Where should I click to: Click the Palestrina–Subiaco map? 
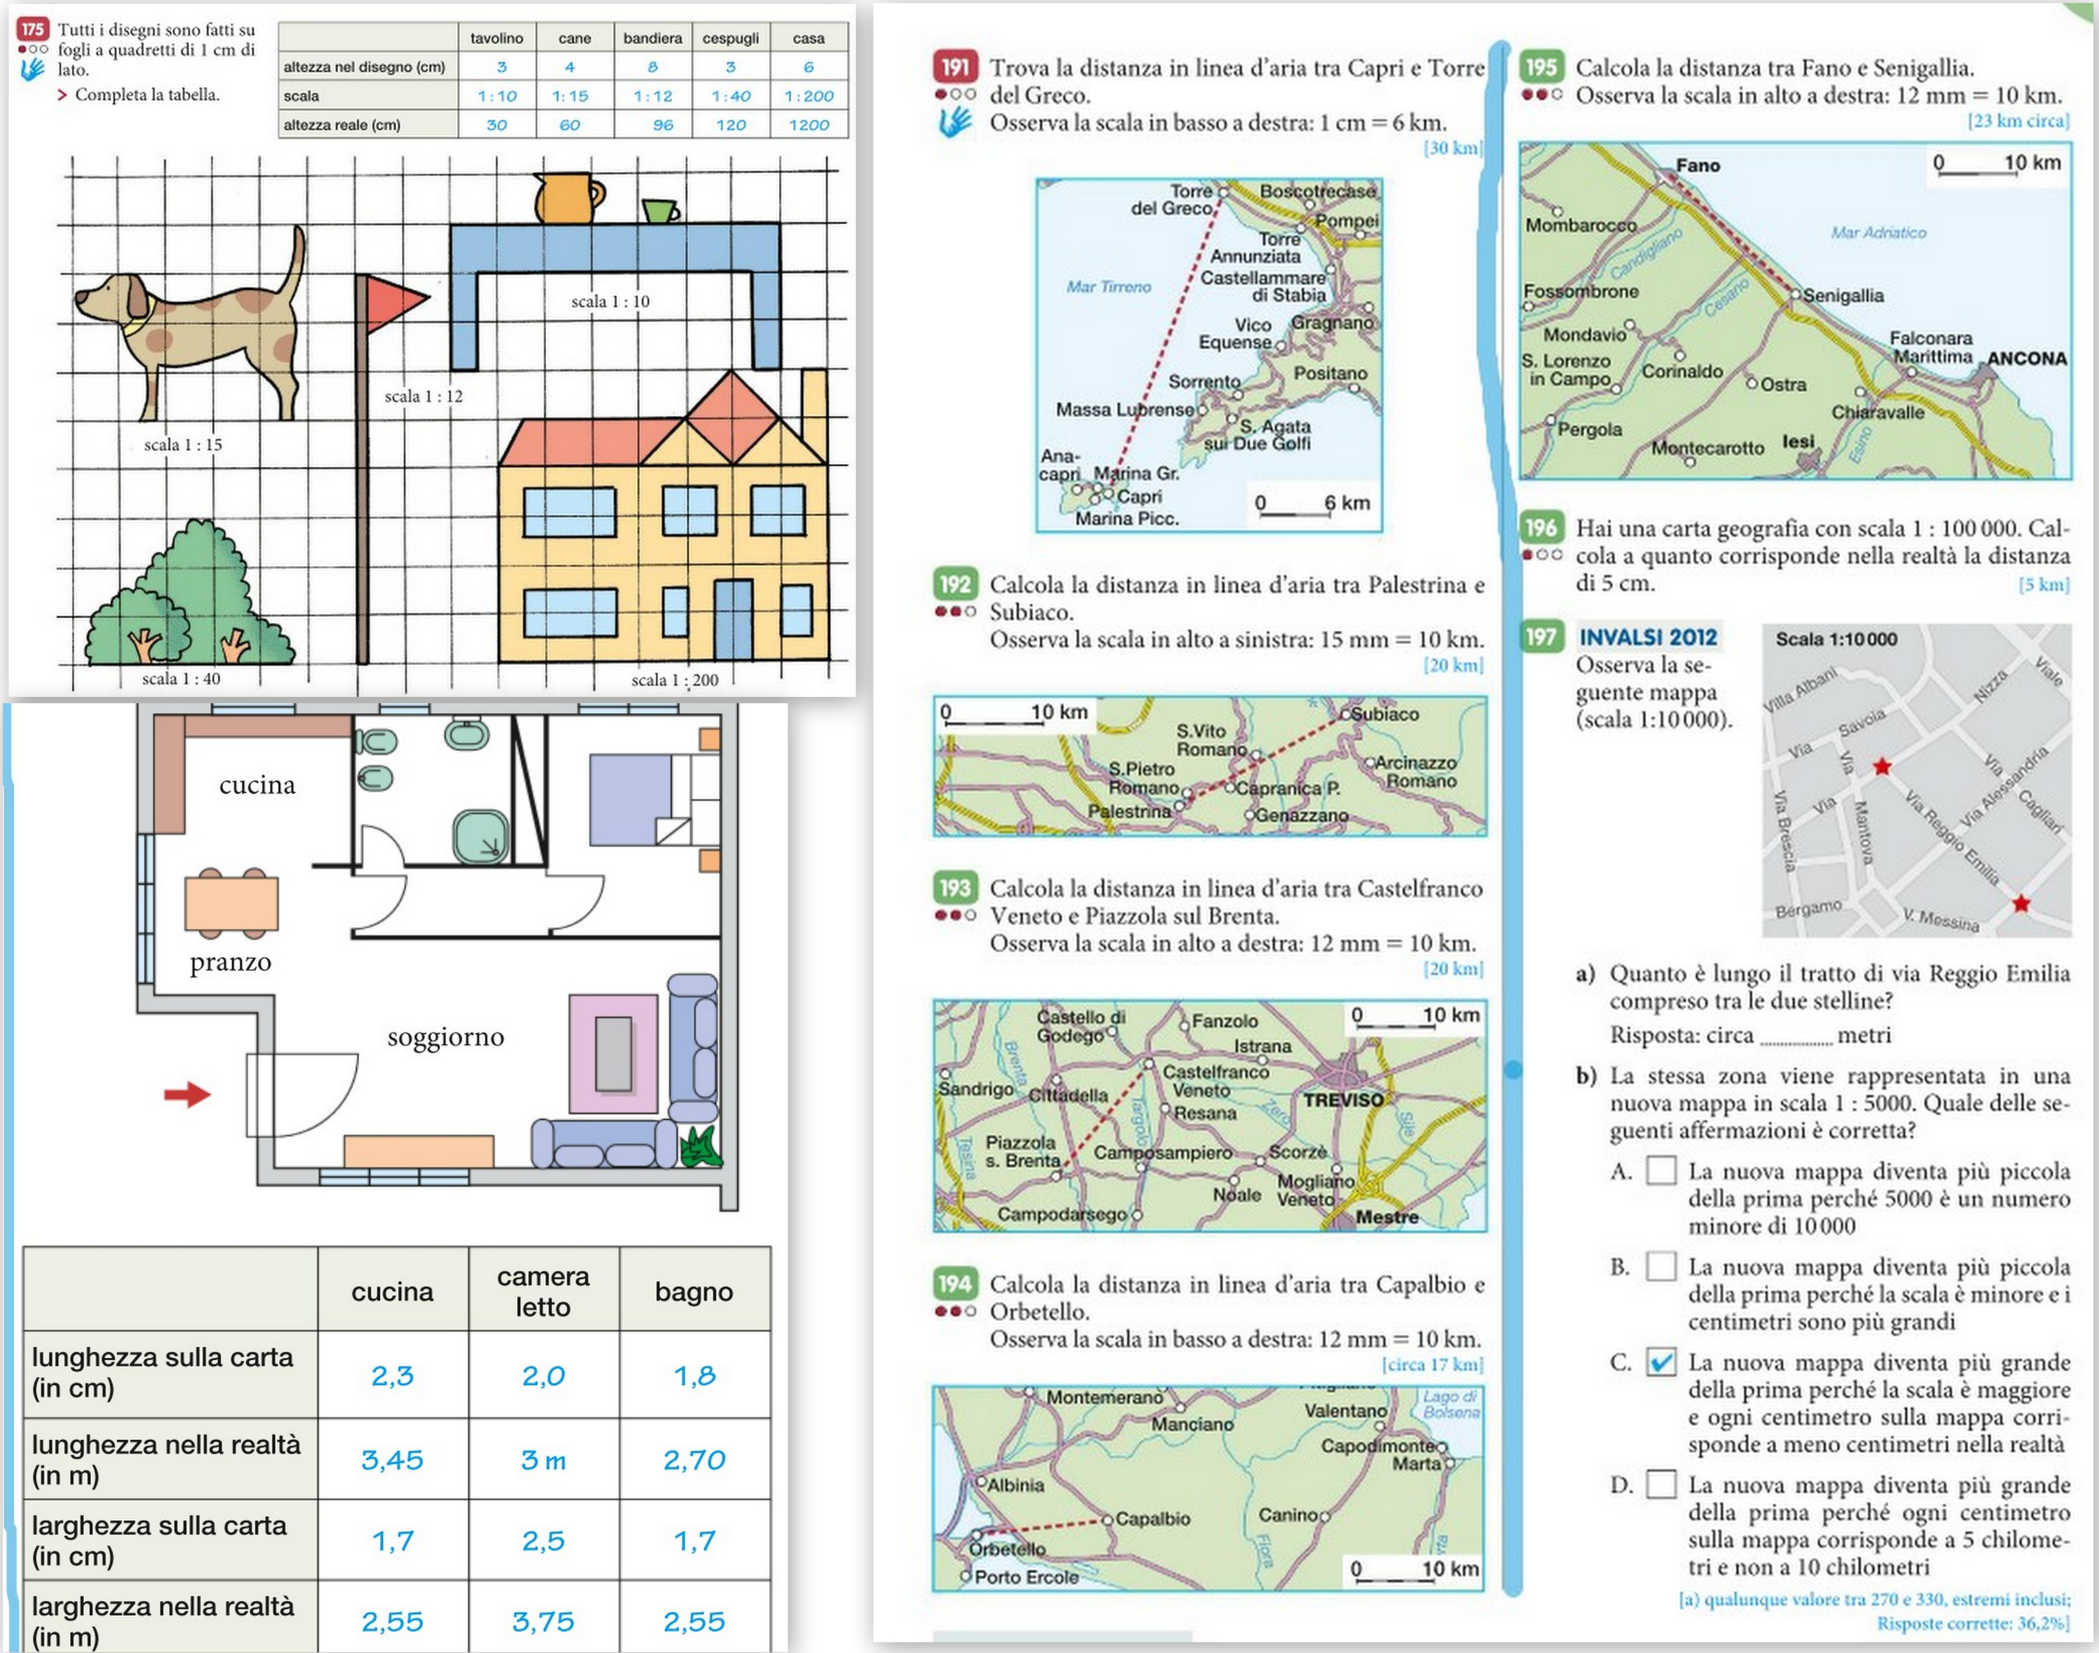coord(1210,766)
